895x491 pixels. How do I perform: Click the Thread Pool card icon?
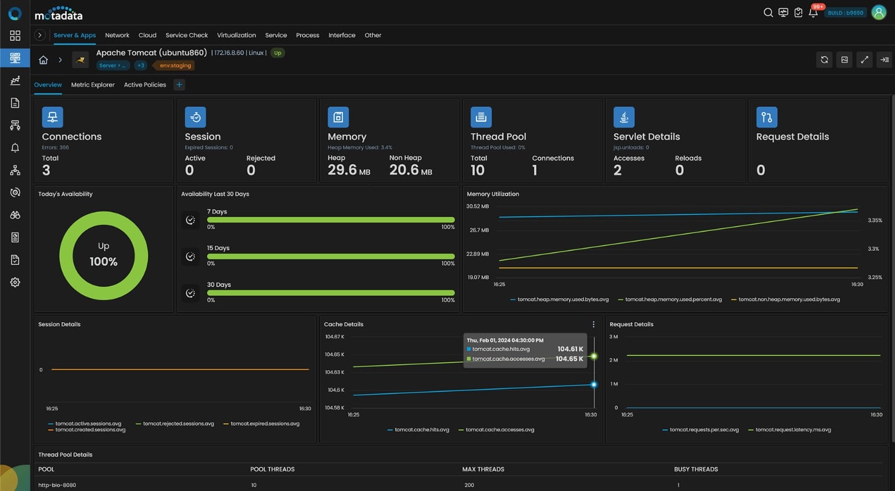[x=481, y=117]
